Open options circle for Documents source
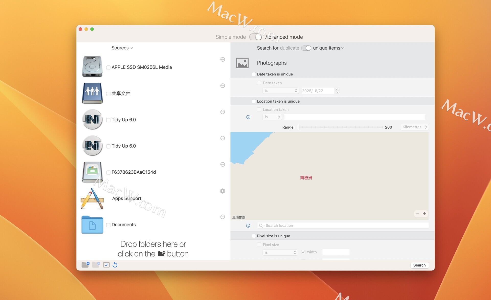 (x=222, y=217)
